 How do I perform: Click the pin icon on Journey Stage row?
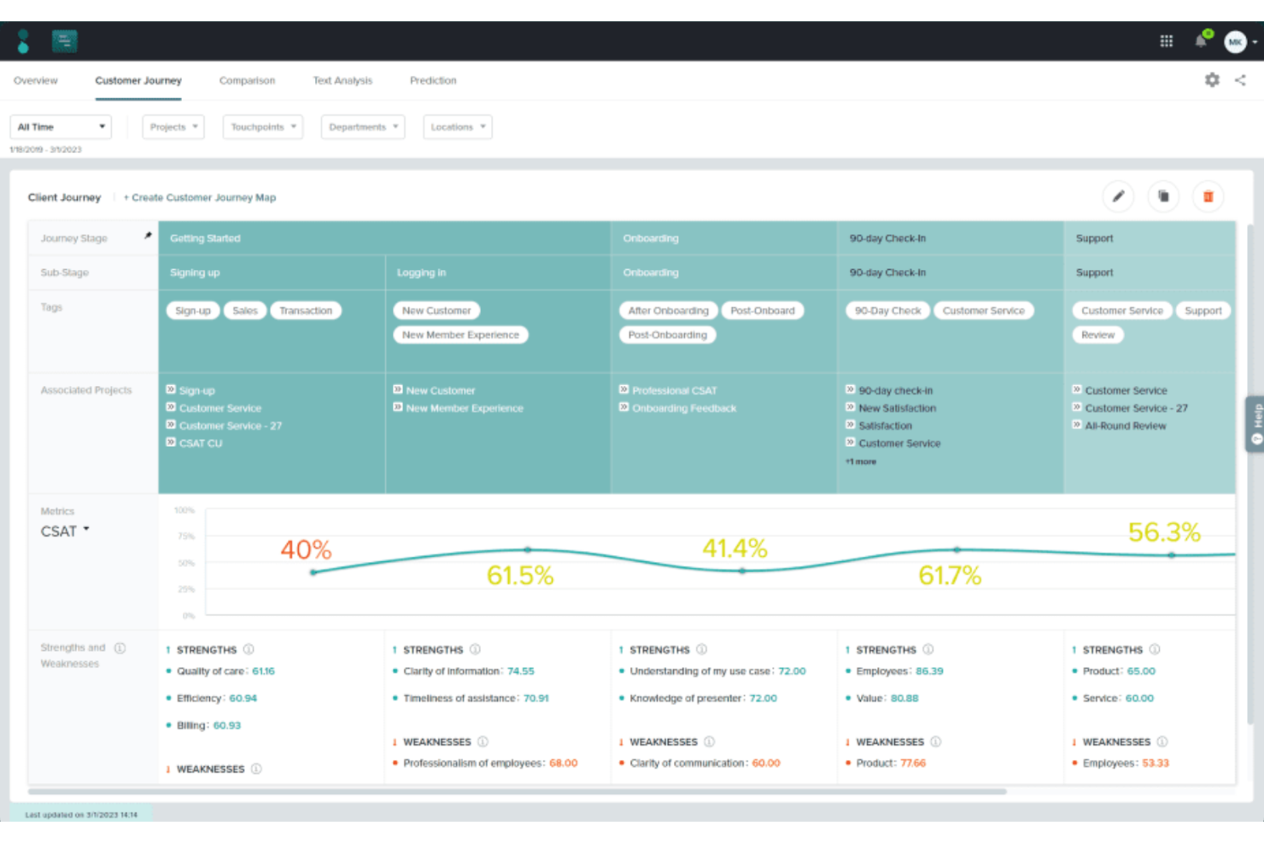click(147, 233)
